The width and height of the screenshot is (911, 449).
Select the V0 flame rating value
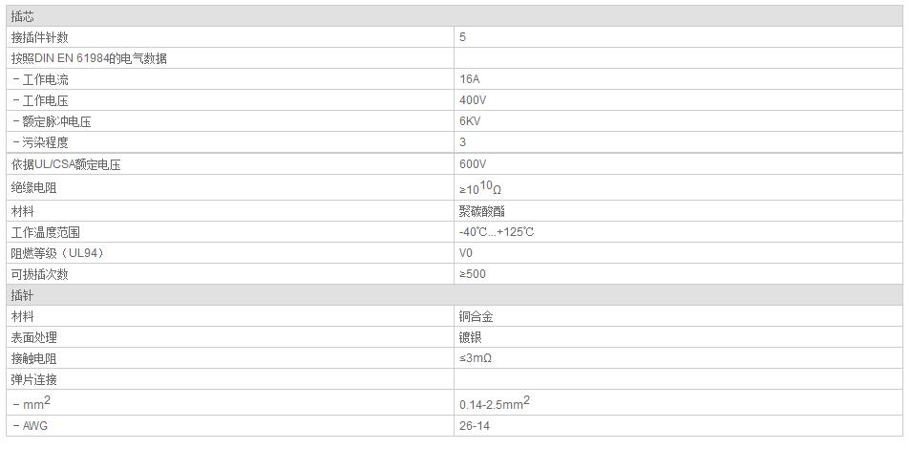[466, 253]
